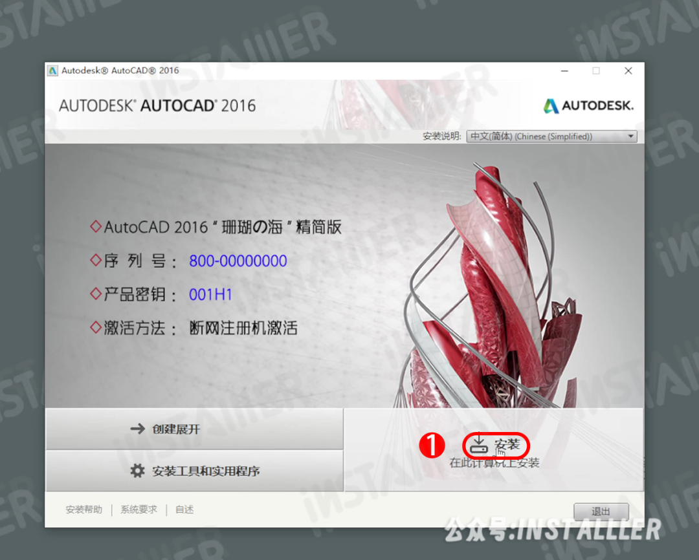Open the 系统要求 link
Viewport: 699px width, 560px height.
click(139, 509)
